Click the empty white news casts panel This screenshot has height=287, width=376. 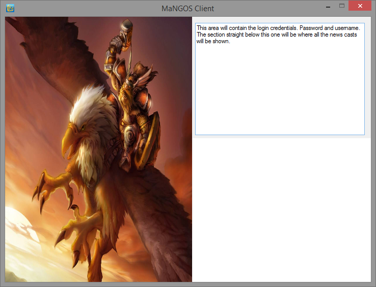[x=281, y=210]
